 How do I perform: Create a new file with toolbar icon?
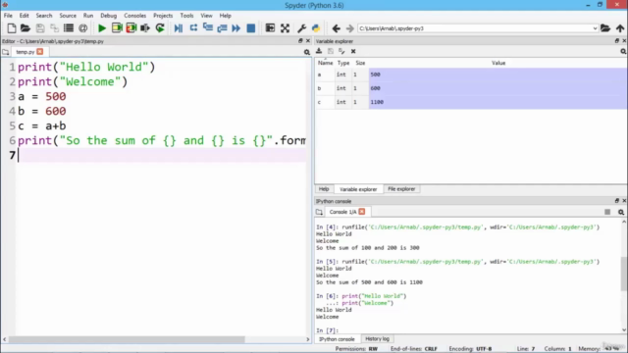pyautogui.click(x=11, y=28)
